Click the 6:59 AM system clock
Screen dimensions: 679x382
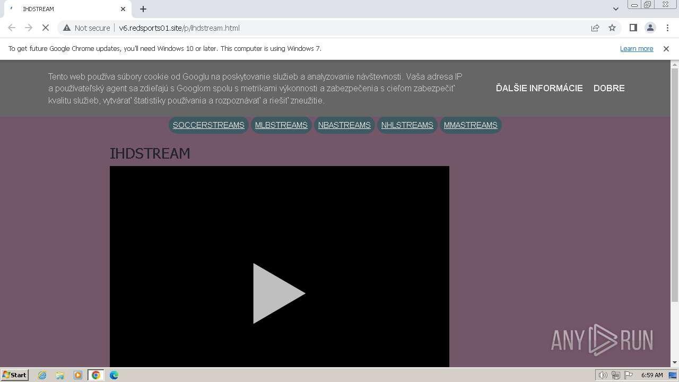(x=652, y=375)
